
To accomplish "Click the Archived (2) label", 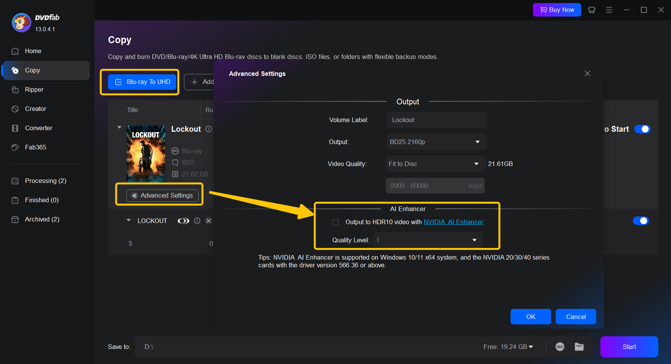I will 42,220.
